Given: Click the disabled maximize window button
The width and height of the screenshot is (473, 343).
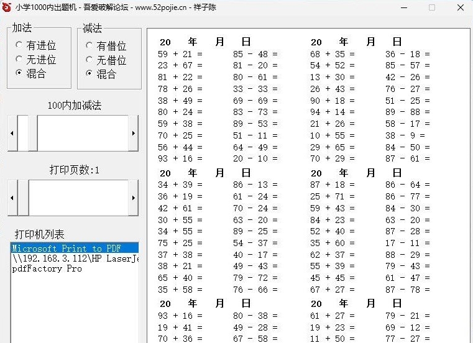Looking at the screenshot, I should coord(432,7).
